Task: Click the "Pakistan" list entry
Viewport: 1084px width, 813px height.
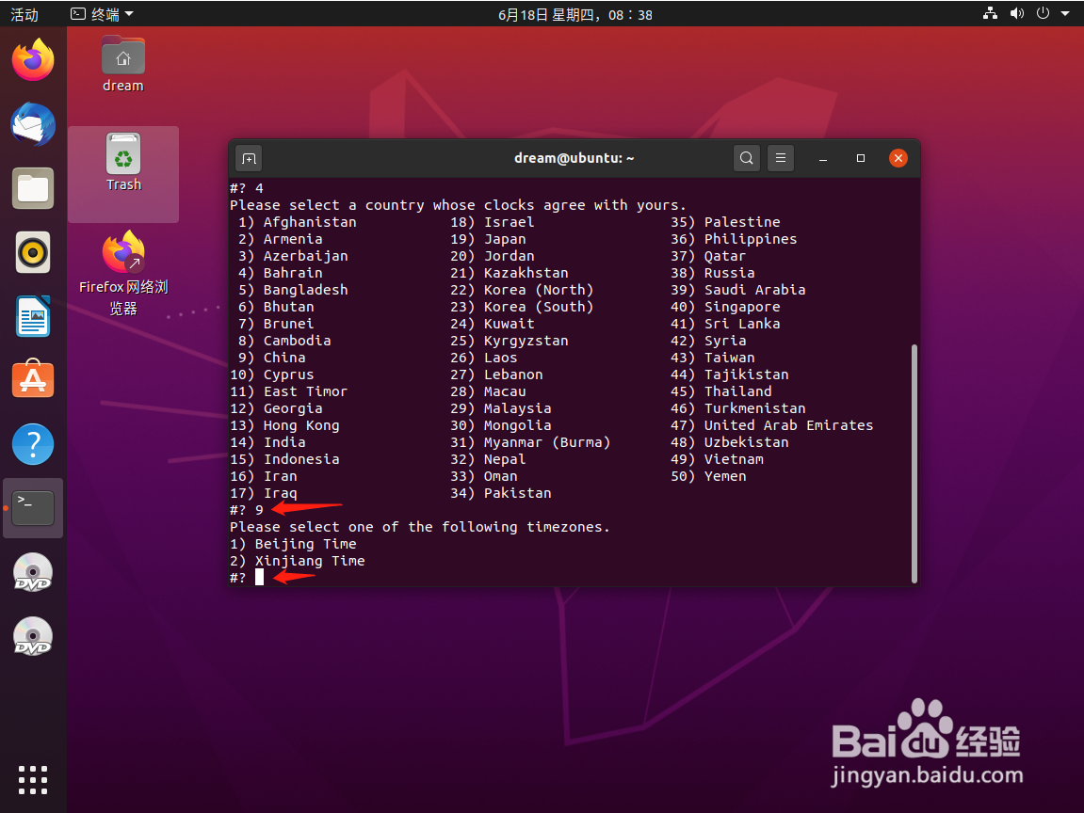Action: pyautogui.click(x=517, y=493)
